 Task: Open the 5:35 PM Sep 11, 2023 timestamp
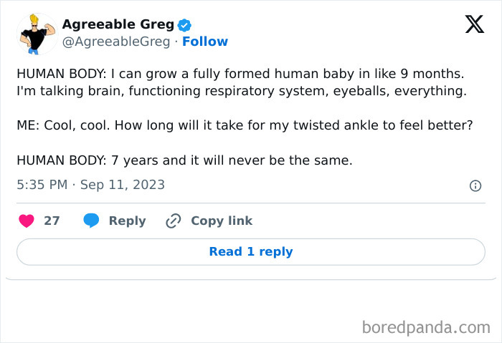coord(90,185)
